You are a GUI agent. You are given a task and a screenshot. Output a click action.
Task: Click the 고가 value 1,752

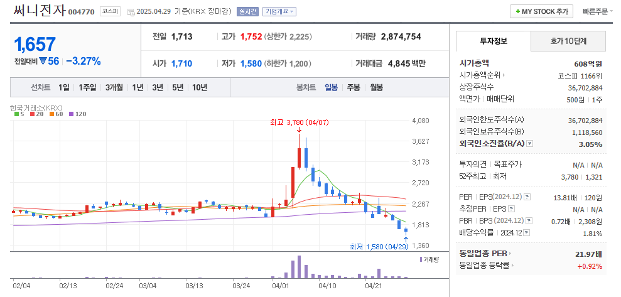[251, 37]
